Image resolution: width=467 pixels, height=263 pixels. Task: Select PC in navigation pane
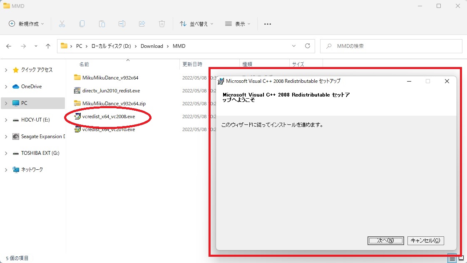[33, 103]
